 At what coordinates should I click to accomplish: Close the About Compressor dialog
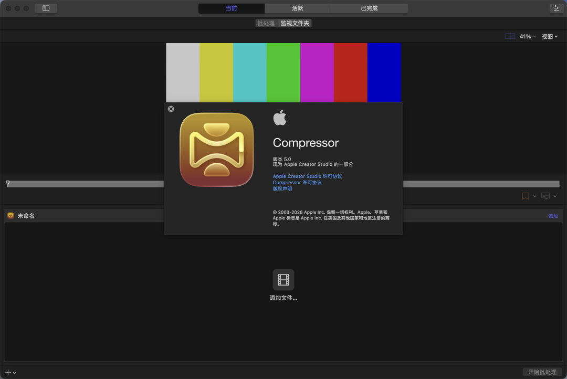click(x=171, y=109)
